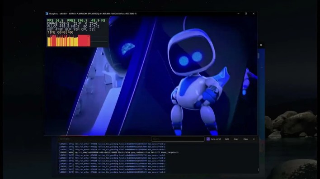This screenshot has height=179, width=320.
Task: Click the 'DRAWS 538/S' overlay line
Action: [72, 23]
